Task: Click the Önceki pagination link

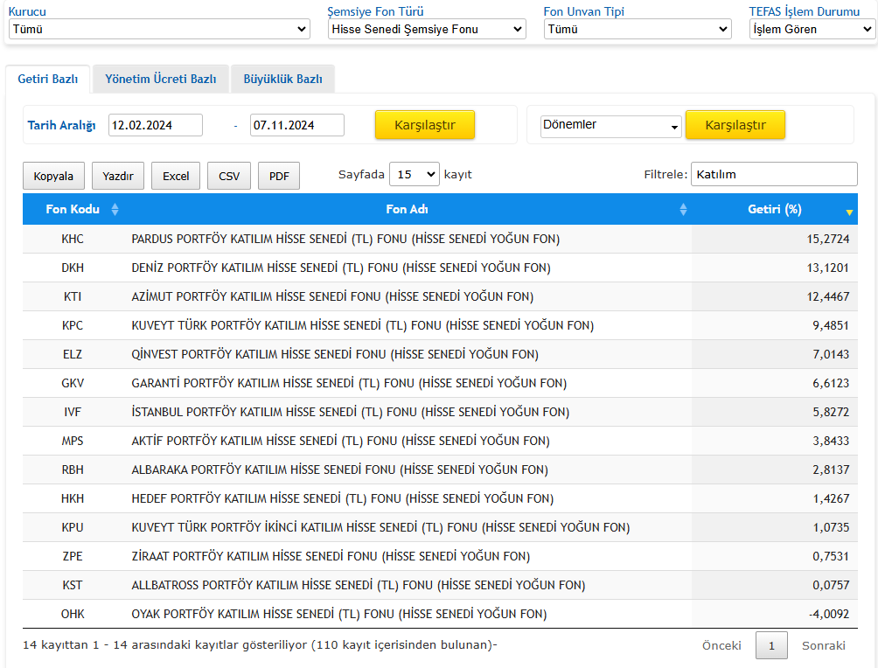Action: point(721,645)
